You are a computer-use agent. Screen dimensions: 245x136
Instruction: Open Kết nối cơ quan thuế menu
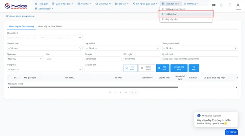point(145,4)
